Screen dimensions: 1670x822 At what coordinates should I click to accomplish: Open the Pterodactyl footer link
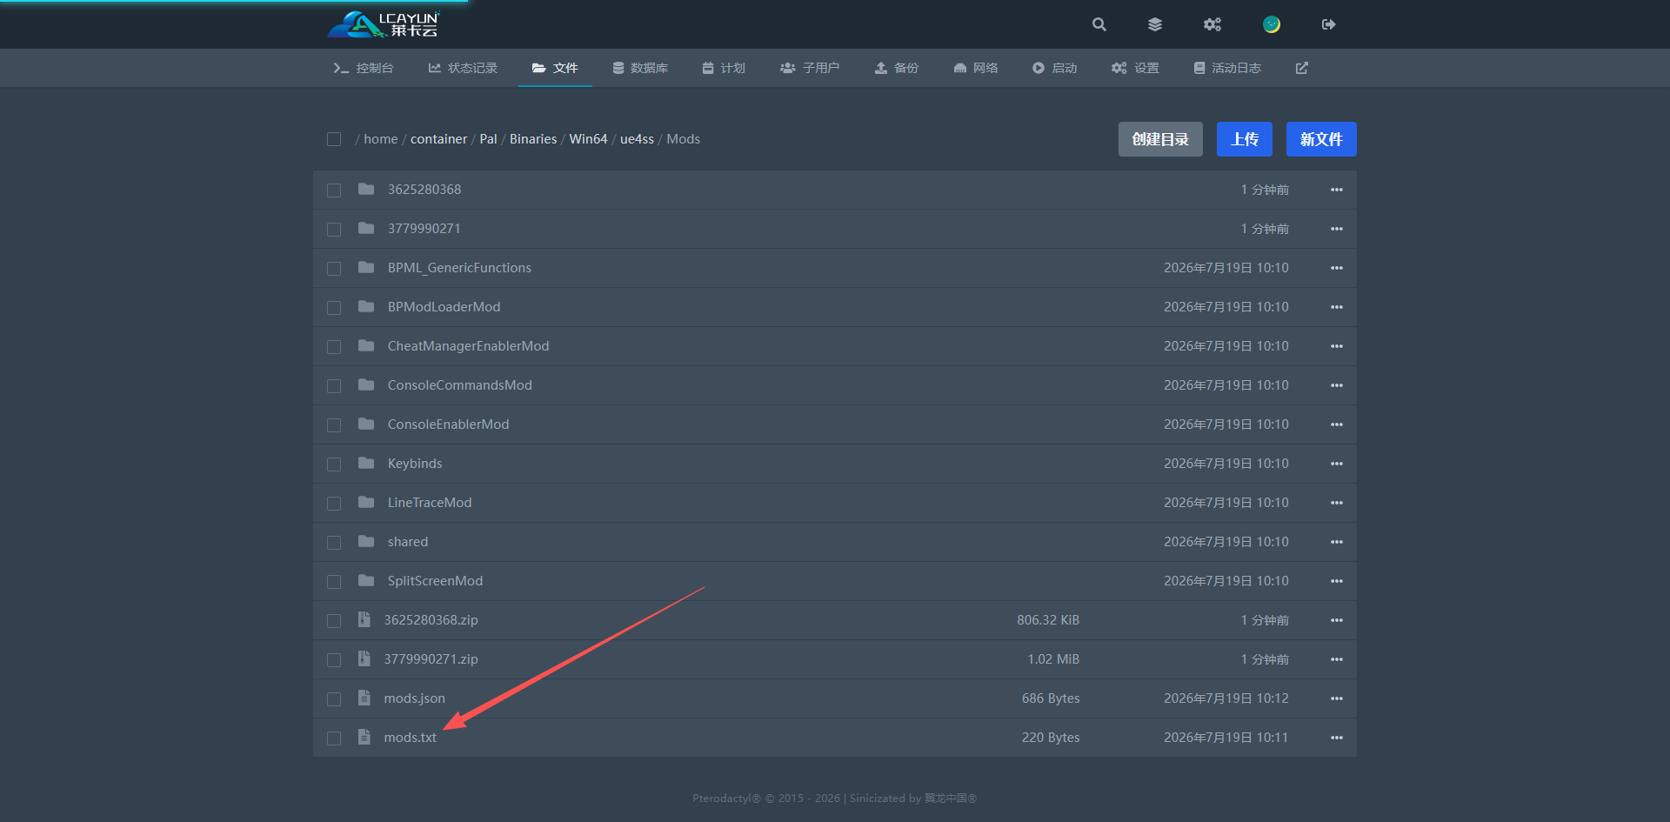726,799
